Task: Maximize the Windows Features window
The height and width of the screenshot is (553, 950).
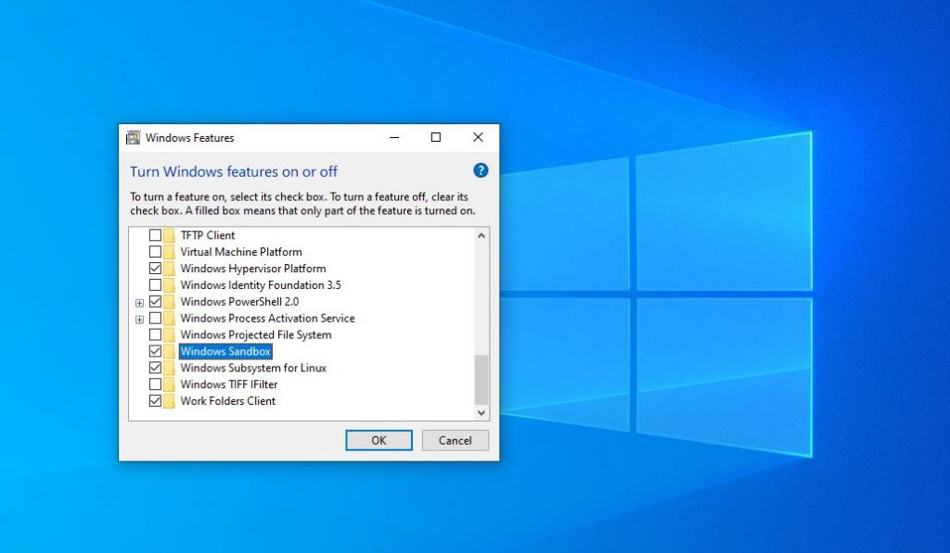Action: [x=436, y=137]
